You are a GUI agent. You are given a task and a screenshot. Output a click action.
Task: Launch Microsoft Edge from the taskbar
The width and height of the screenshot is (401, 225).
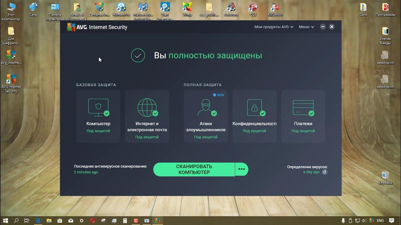[38, 221]
